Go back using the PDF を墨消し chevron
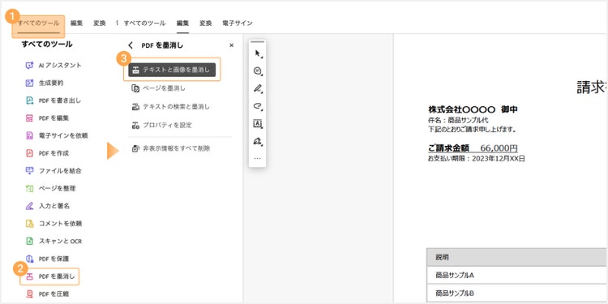The image size is (608, 304). 131,45
